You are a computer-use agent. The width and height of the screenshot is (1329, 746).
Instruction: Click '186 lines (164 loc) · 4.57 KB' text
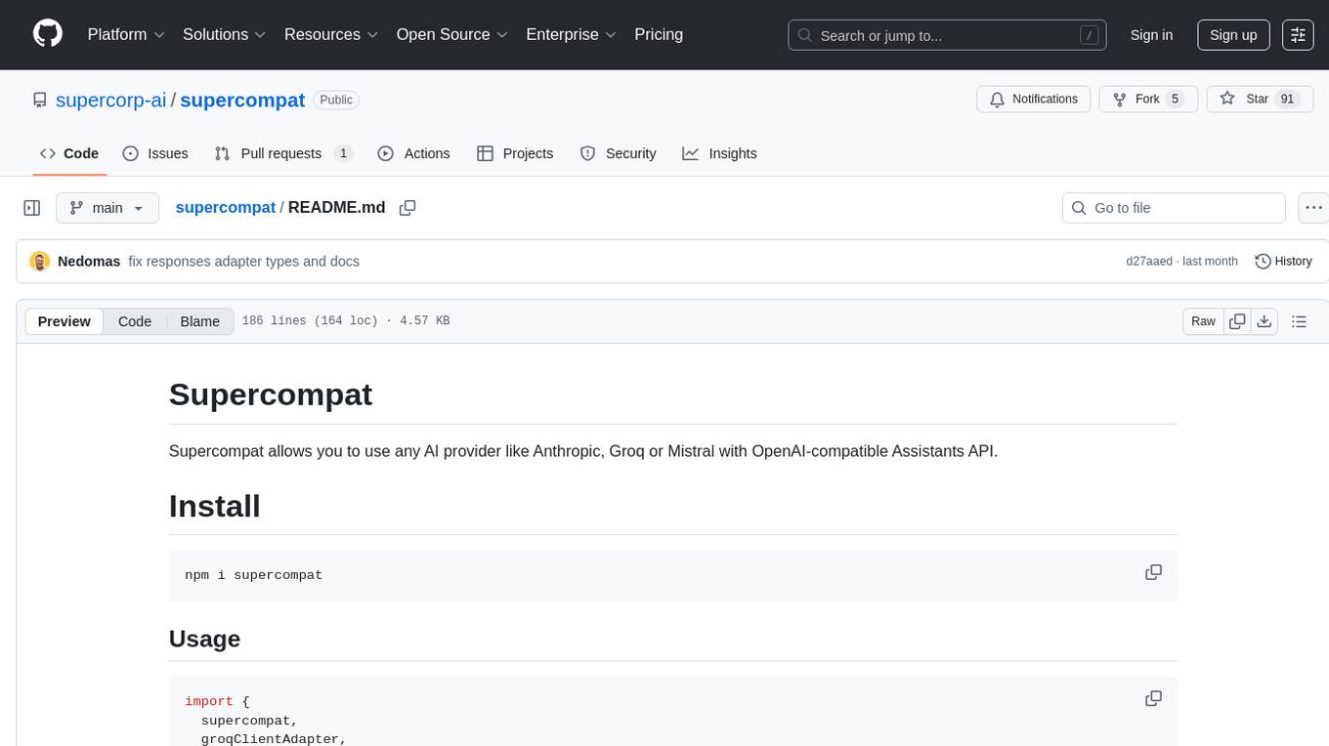[x=346, y=321]
